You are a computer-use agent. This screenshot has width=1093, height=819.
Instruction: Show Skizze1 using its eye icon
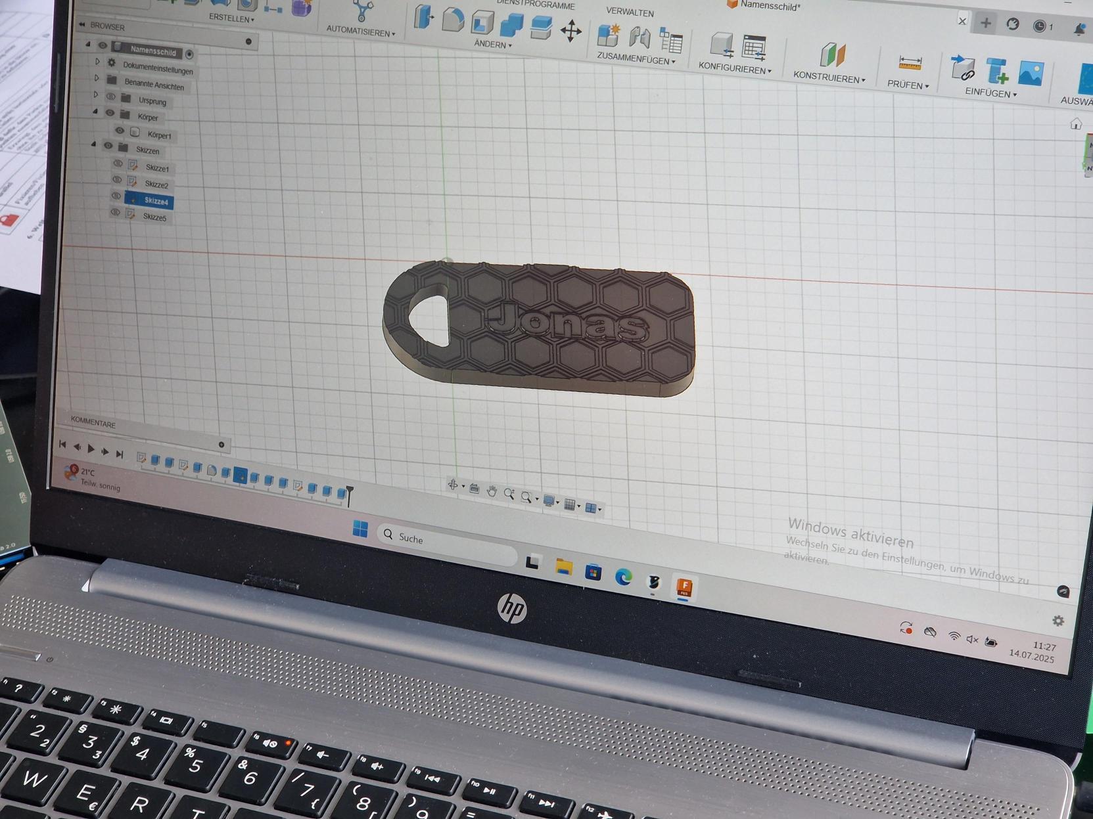click(x=118, y=164)
